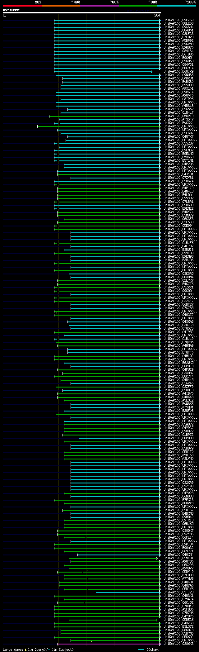Select the UniRef100_Q16K46 label

[x=178, y=383]
